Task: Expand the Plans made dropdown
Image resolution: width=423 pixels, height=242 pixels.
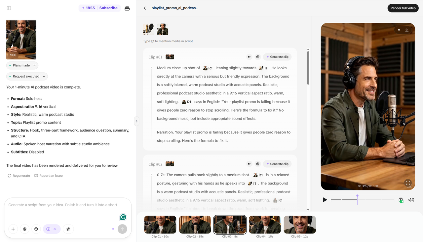Action: pos(22,65)
